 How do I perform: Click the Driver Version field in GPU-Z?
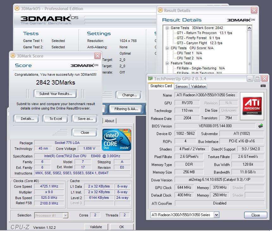pyautogui.click(x=219, y=180)
